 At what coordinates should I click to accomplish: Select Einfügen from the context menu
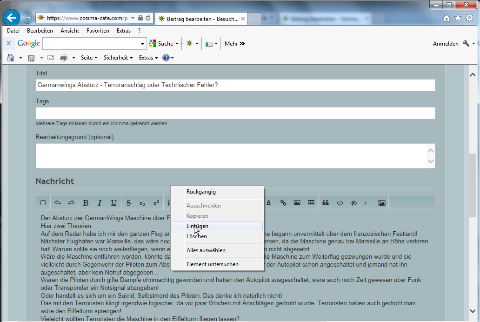click(x=197, y=226)
